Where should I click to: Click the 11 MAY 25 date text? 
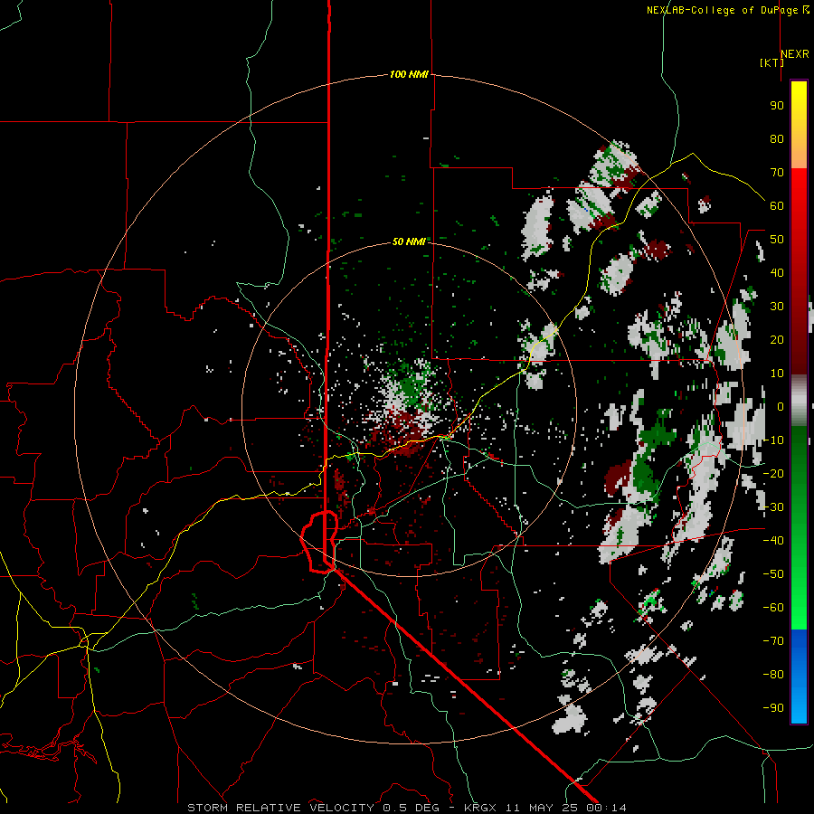tap(543, 808)
